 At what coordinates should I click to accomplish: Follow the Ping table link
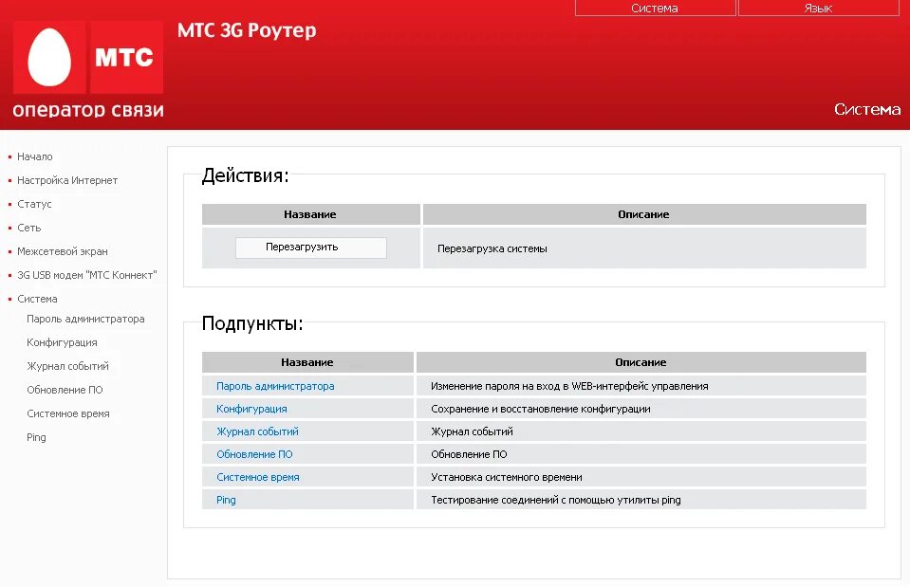pos(226,500)
